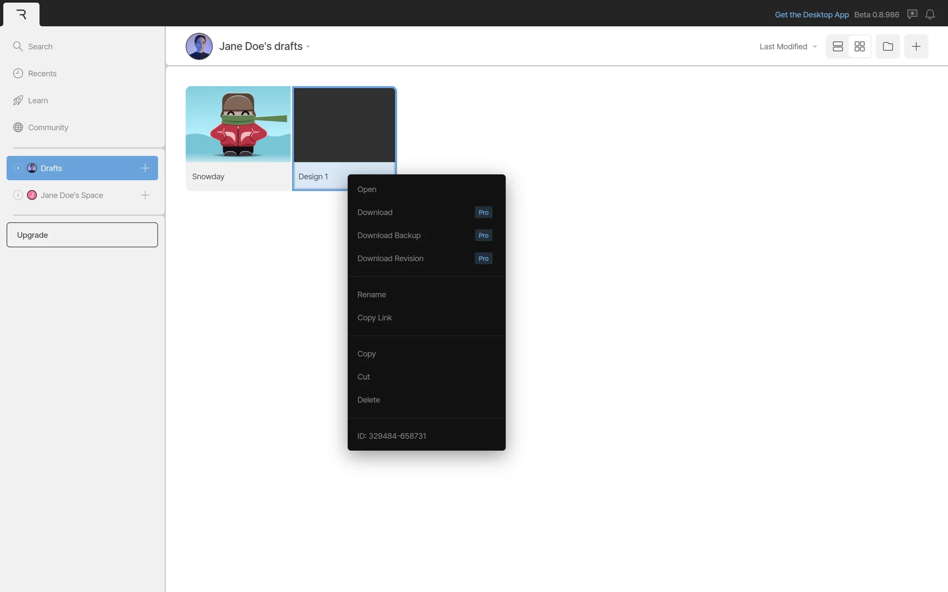Click Copy Link menu entry
Screen dimensions: 948x592
(x=374, y=318)
